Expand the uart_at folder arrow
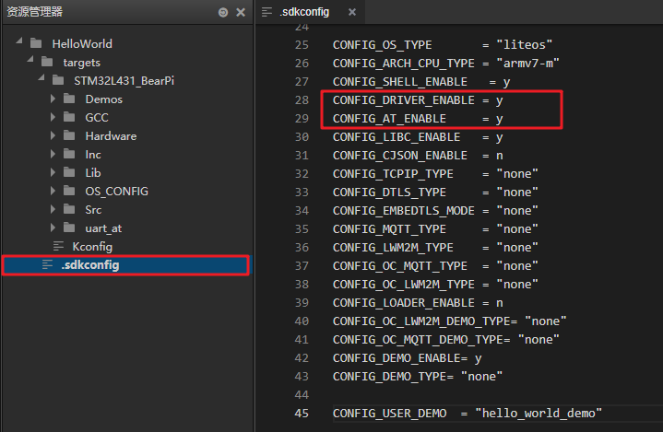This screenshot has height=432, width=663. [53, 228]
